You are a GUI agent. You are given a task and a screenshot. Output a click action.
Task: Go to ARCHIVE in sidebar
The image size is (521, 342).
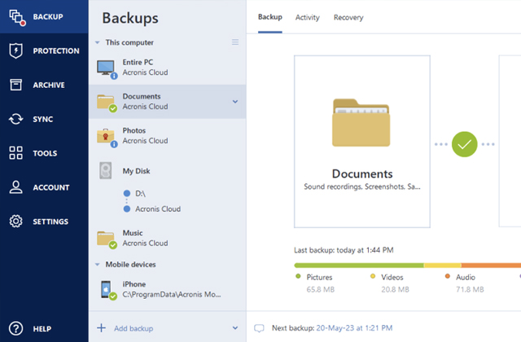49,85
